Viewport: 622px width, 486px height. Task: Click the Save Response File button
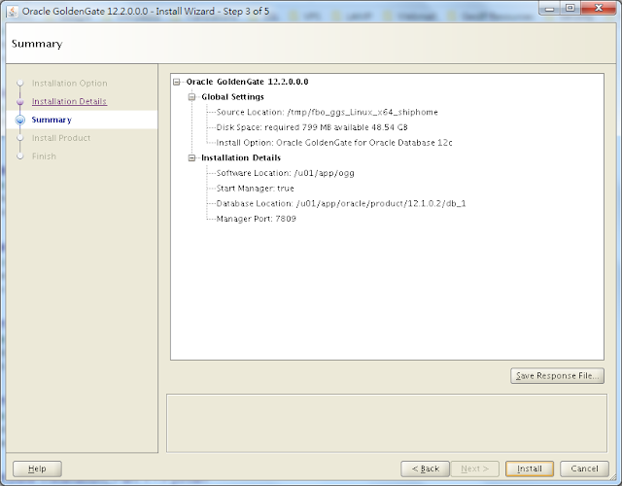(557, 376)
